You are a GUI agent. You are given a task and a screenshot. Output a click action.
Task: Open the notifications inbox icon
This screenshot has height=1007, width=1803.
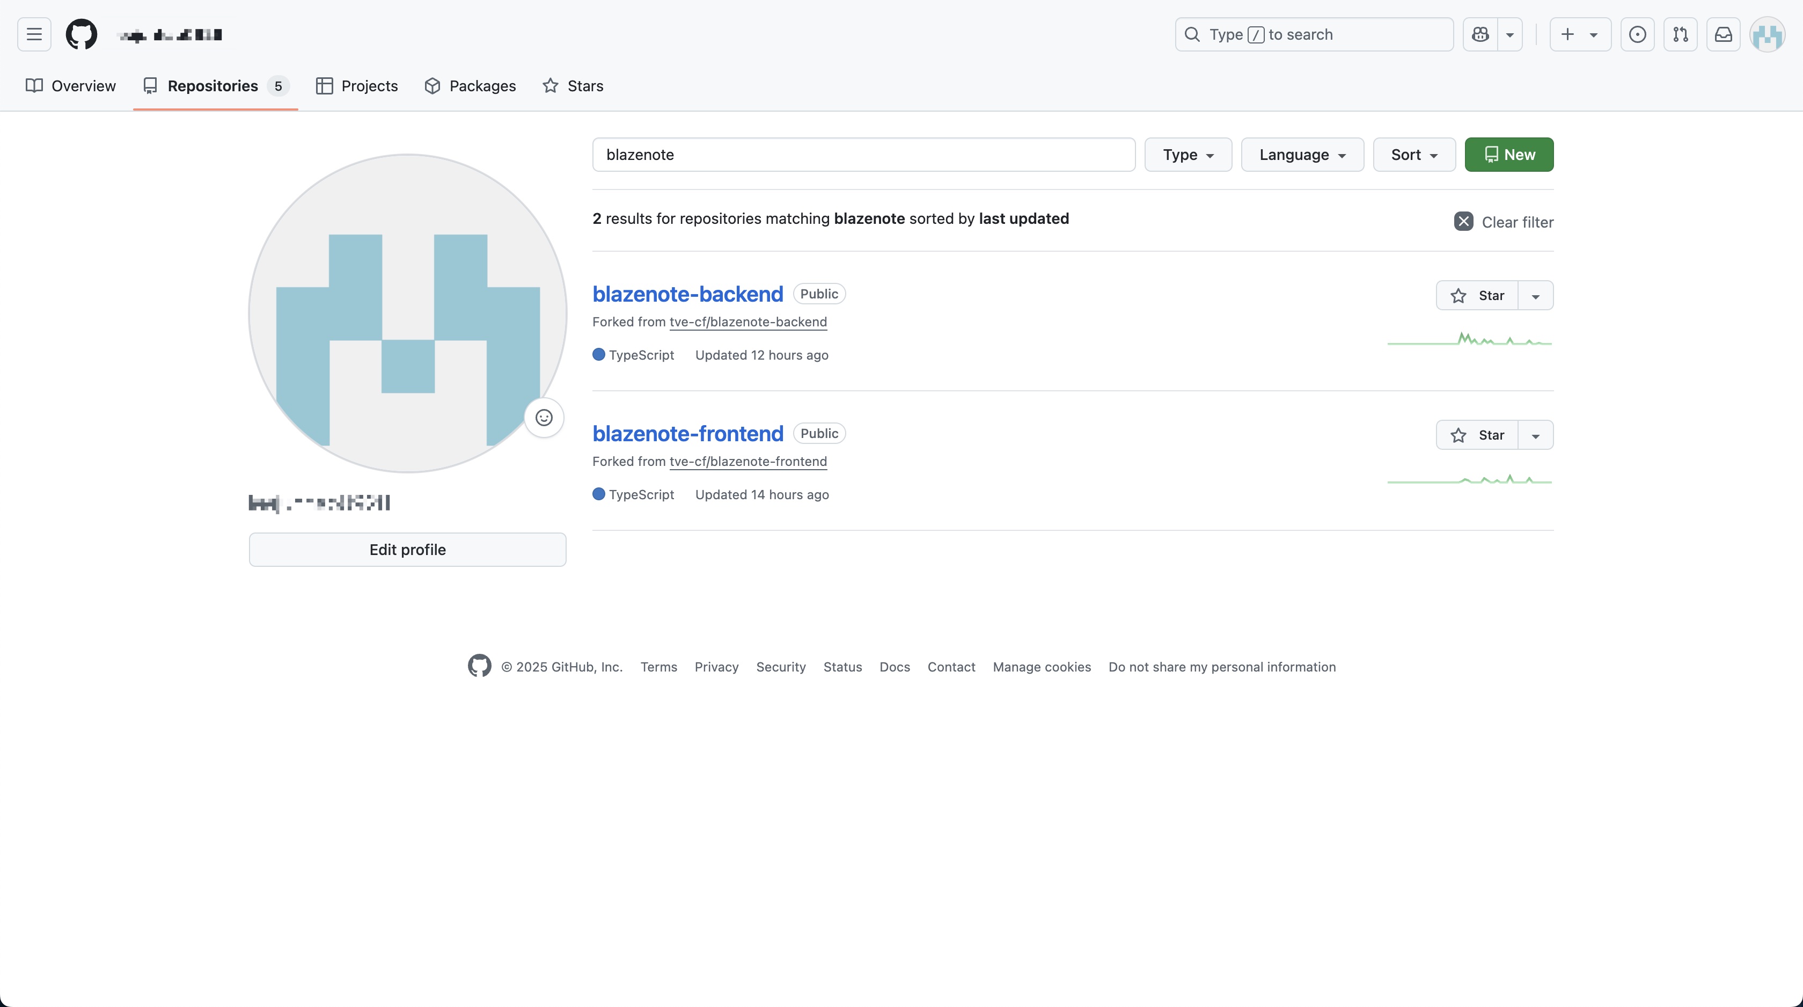click(x=1723, y=34)
